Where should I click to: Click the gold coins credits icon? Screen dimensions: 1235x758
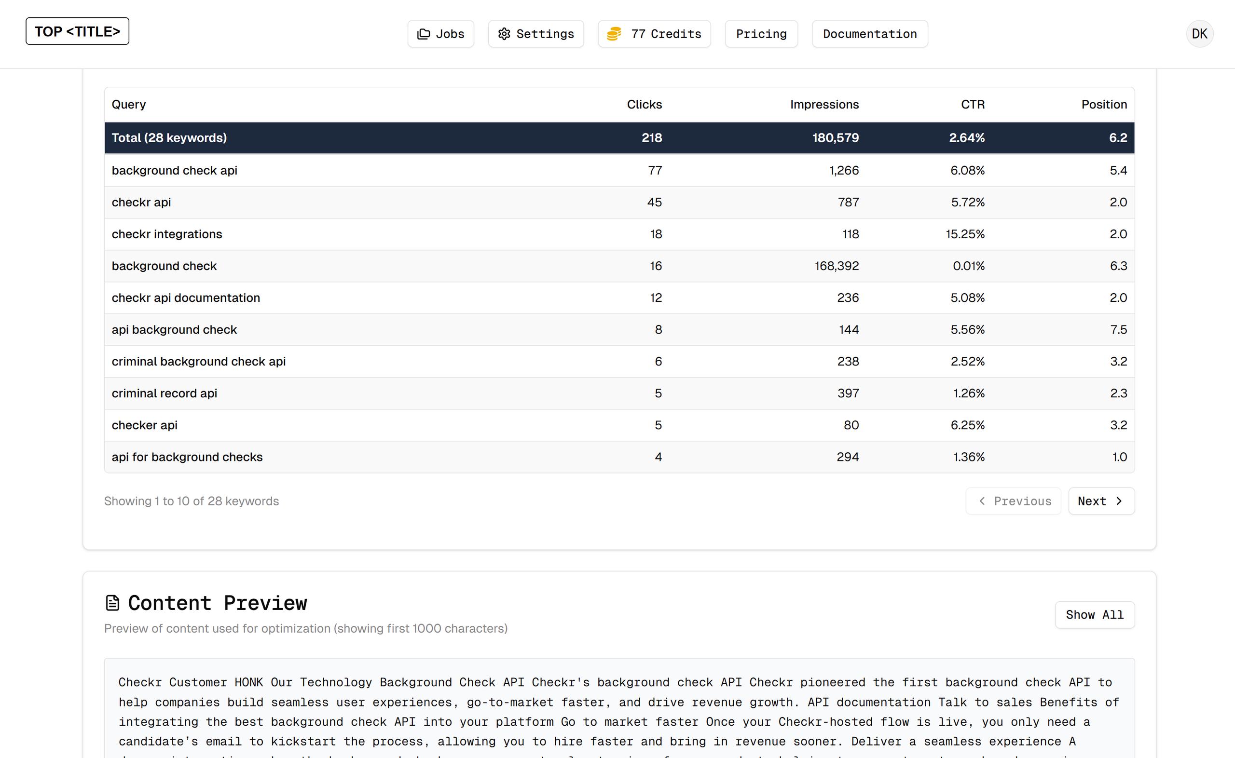(x=614, y=34)
